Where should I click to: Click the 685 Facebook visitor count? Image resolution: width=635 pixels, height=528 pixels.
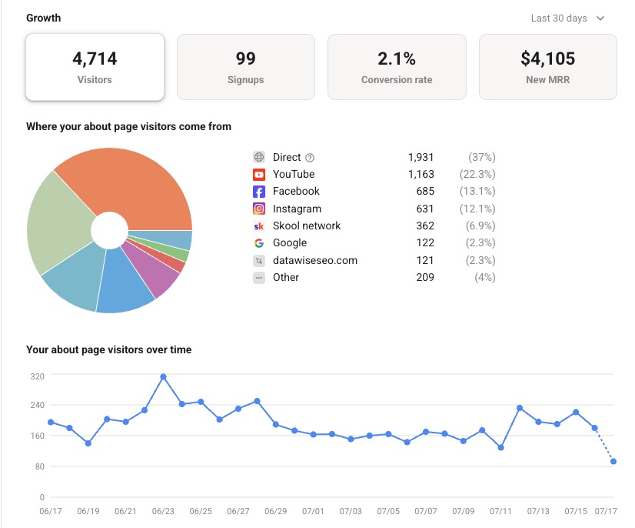[x=425, y=192]
